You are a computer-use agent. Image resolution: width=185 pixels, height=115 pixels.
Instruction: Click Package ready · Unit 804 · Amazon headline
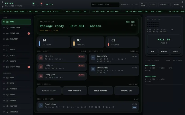(70, 26)
